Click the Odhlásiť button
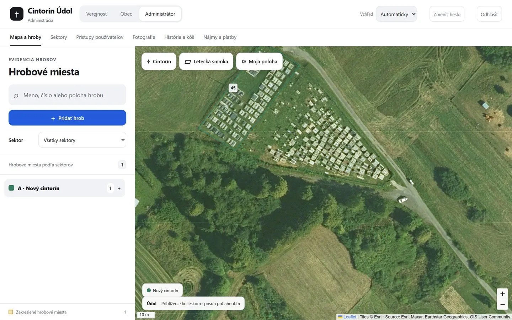Viewport: 512px width, 320px height. (489, 14)
